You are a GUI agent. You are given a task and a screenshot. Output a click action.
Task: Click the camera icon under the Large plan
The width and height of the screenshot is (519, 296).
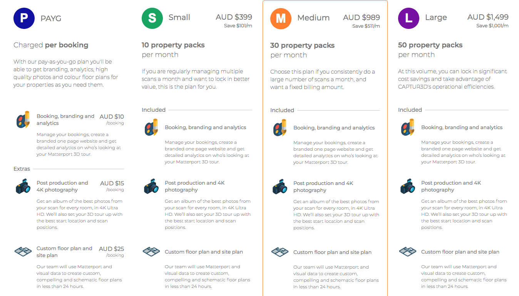pos(408,187)
